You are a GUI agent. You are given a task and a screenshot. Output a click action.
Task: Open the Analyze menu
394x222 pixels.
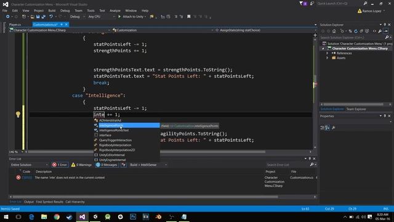[115, 10]
